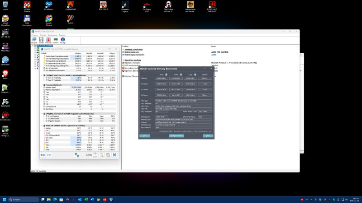Click the Save Report floppy icon in HWiNFO
The image size is (362, 203).
[41, 40]
